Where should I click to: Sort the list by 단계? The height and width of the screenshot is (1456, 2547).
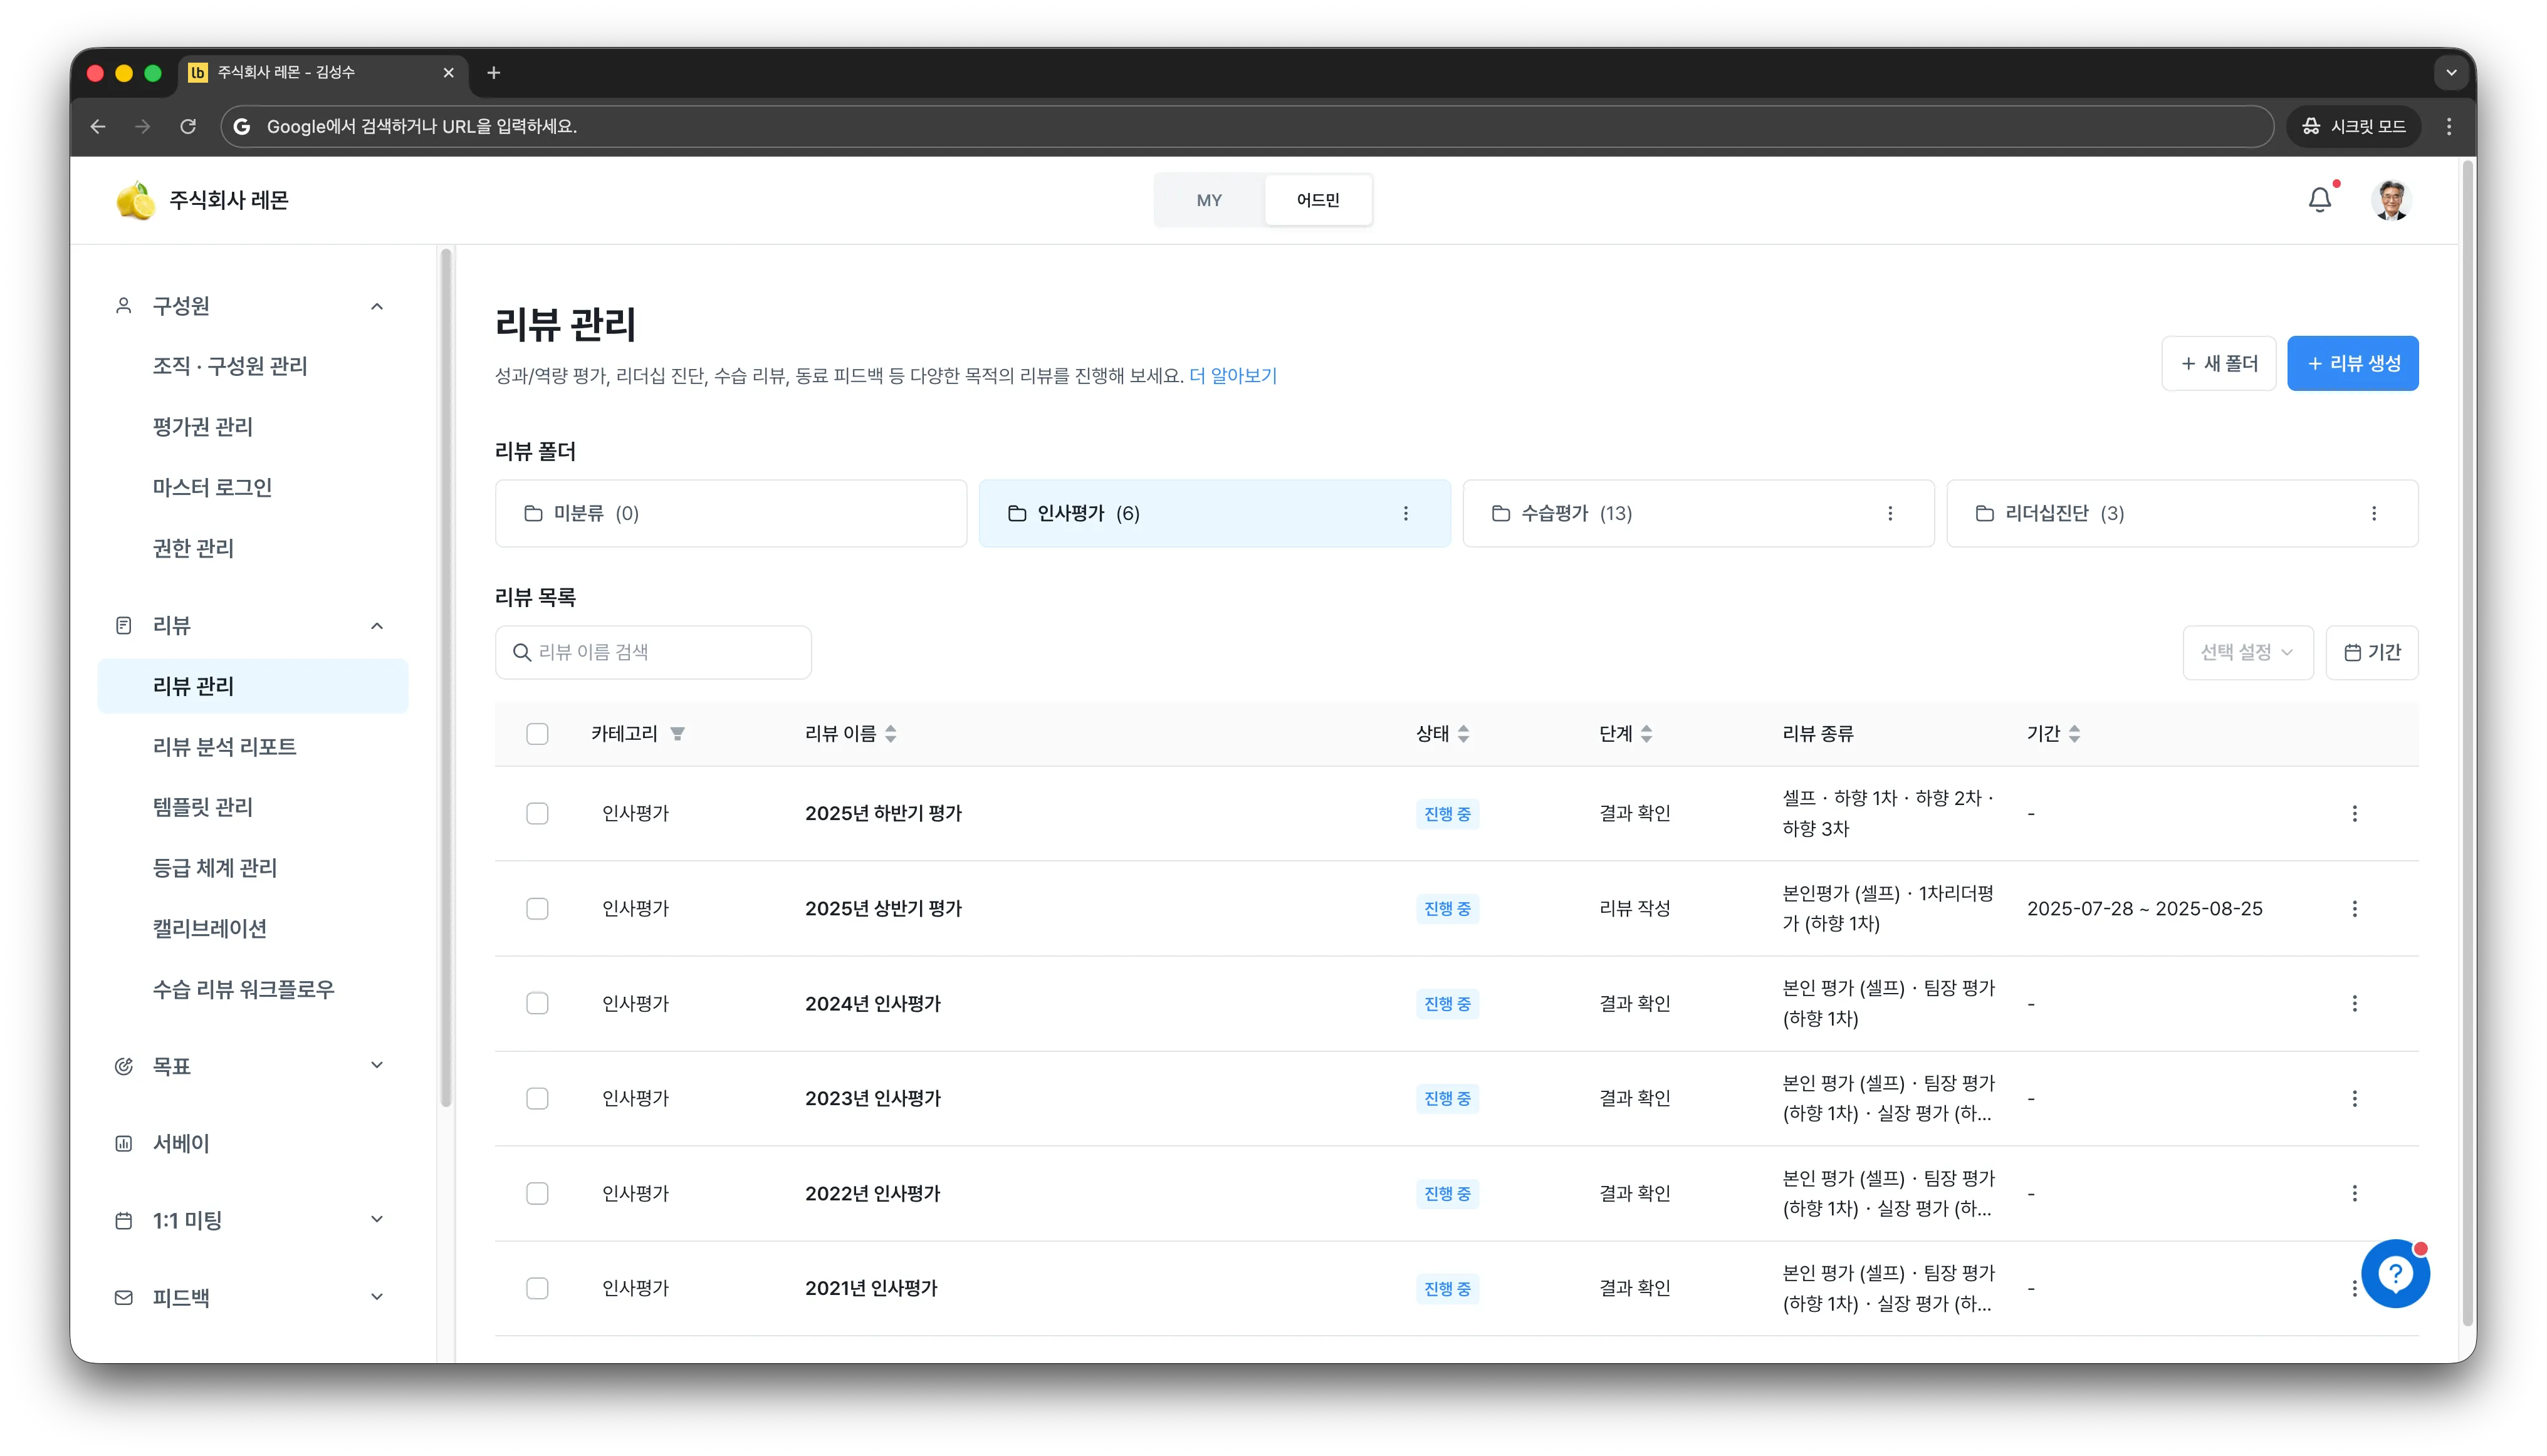point(1646,734)
